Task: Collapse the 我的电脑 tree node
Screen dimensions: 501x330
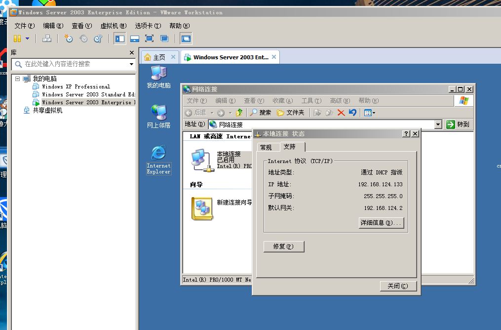Action: pos(18,79)
